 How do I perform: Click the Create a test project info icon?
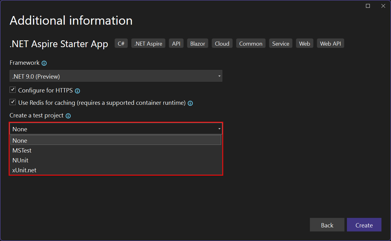click(x=68, y=116)
